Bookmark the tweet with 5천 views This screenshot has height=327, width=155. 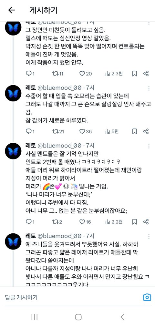coord(135,131)
